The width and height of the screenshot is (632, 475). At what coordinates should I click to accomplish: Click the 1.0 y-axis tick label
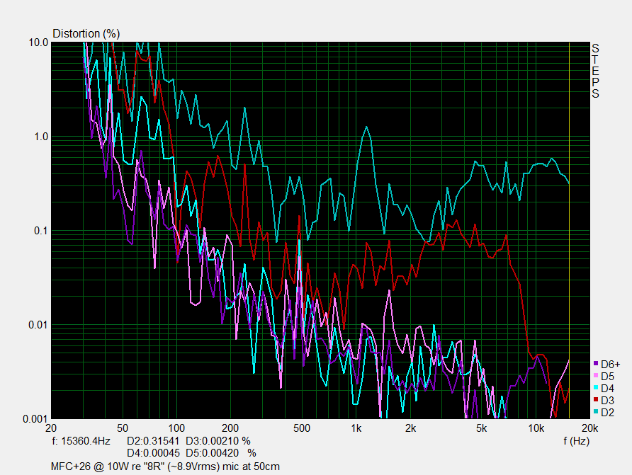(x=40, y=137)
